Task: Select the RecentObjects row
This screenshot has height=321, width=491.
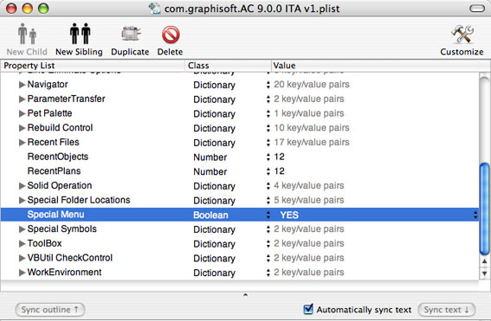Action: tap(240, 157)
